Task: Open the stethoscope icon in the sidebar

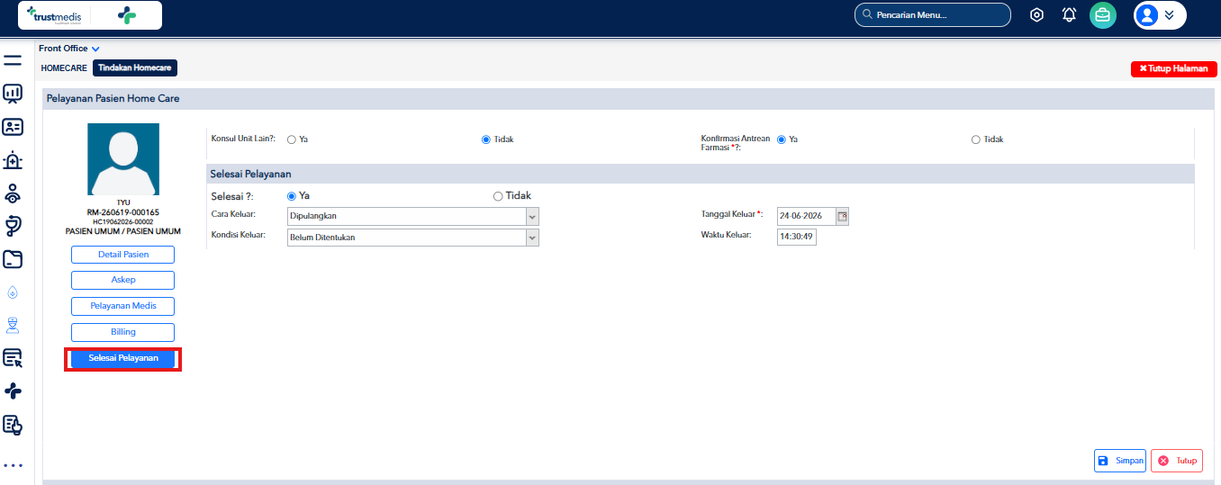Action: click(x=13, y=226)
